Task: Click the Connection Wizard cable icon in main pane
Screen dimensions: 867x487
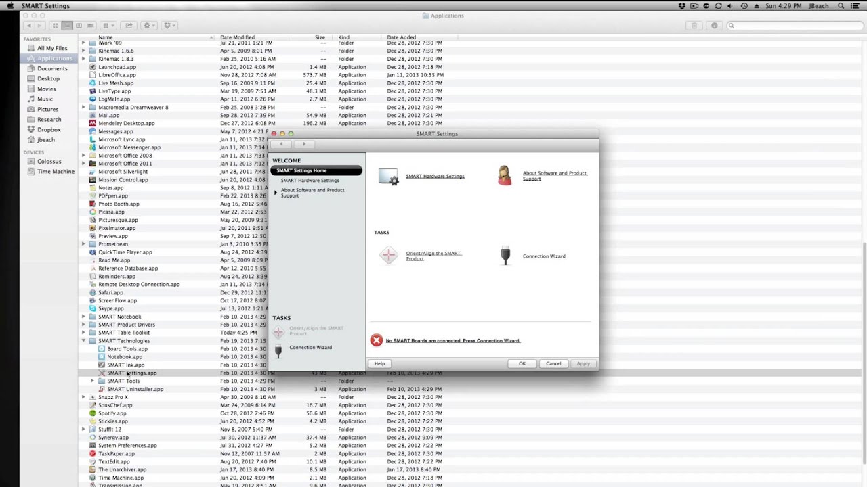Action: (505, 256)
